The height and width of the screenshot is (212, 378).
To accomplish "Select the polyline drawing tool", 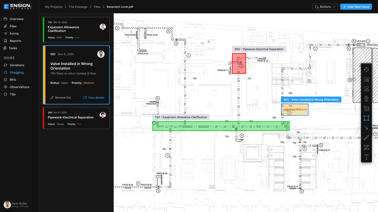I will 366,138.
